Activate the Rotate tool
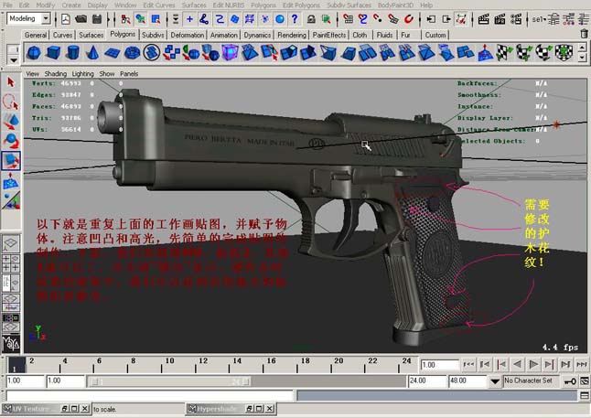This screenshot has height=418, width=591. [x=11, y=141]
